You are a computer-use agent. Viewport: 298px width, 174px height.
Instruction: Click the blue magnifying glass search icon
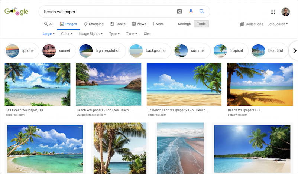[202, 12]
